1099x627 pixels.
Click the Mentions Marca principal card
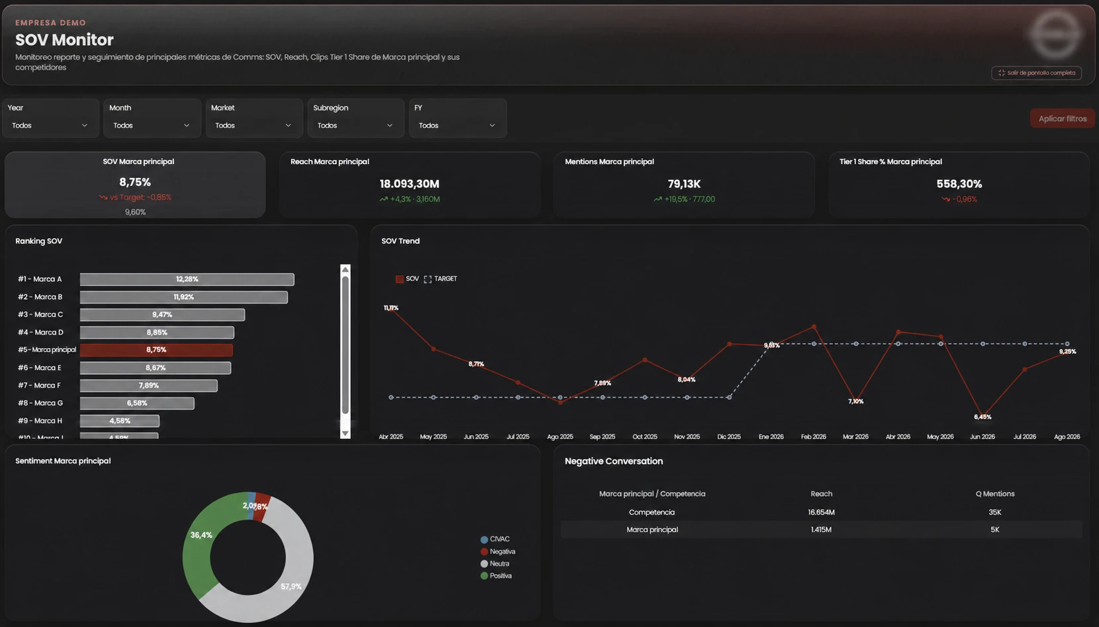684,185
